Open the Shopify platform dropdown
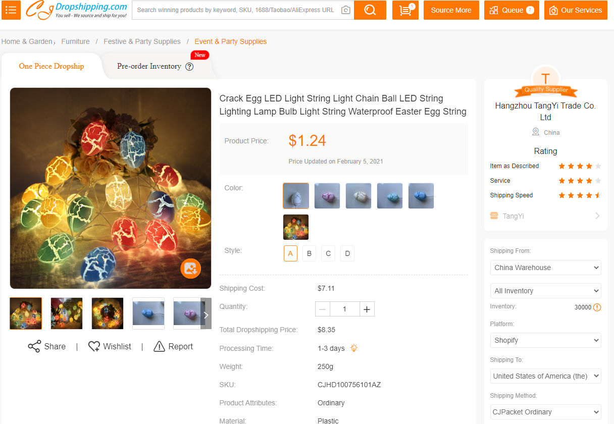The height and width of the screenshot is (424, 614). click(x=545, y=340)
